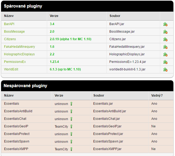This screenshot has width=175, height=156.
Task: Click the EssentialsGeoIP plugin name
Action: pyautogui.click(x=16, y=126)
